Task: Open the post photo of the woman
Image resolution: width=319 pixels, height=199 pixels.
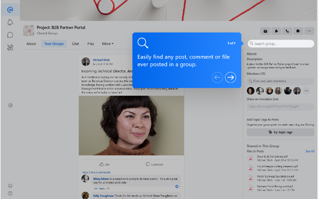Action: pos(132,125)
